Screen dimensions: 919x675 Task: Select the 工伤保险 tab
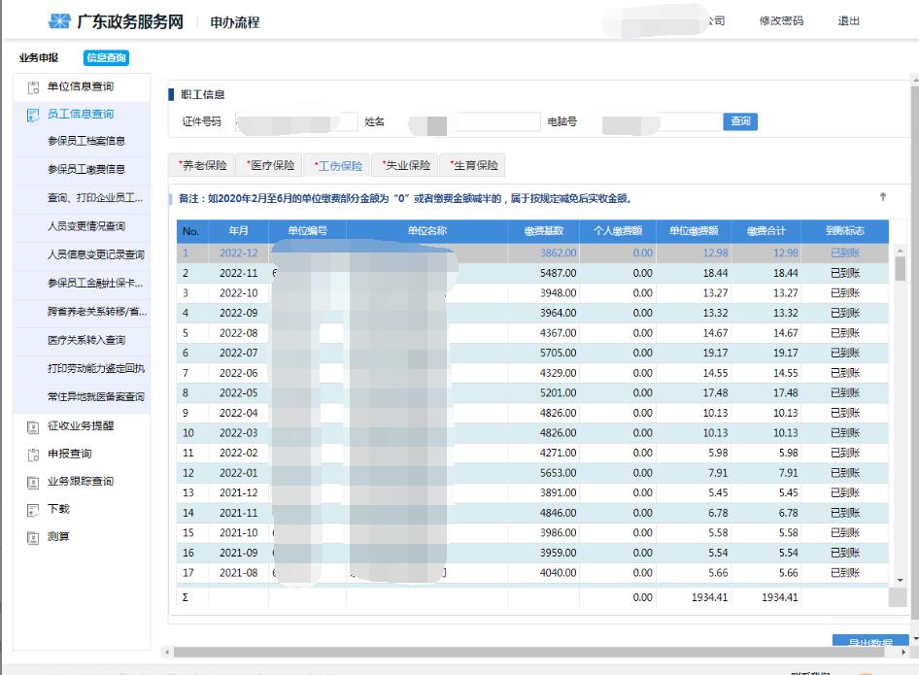tap(338, 166)
